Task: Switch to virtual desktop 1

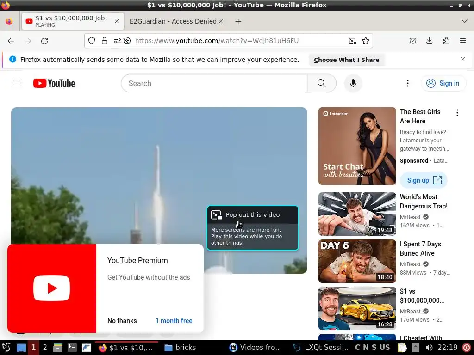Action: coord(33,348)
